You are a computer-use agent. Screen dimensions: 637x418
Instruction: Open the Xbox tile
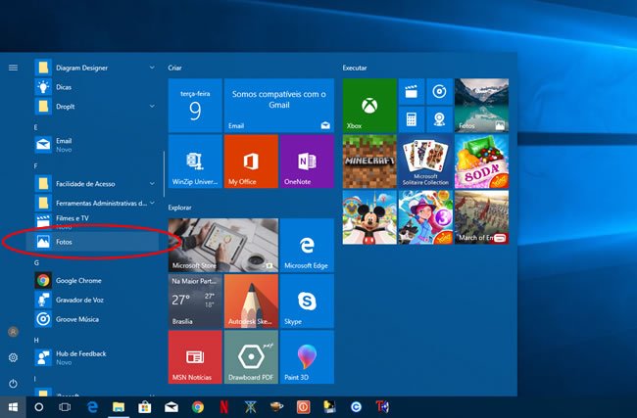pos(369,106)
